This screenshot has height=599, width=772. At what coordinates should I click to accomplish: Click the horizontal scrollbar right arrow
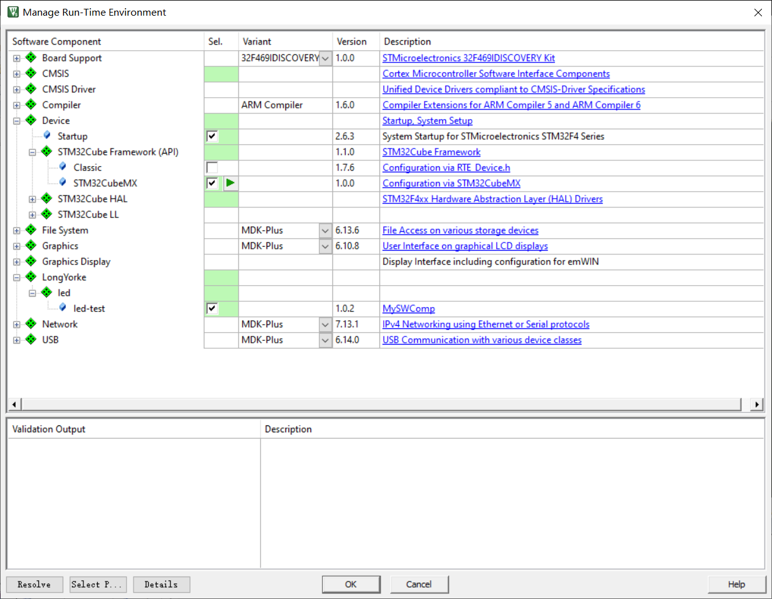pos(758,404)
